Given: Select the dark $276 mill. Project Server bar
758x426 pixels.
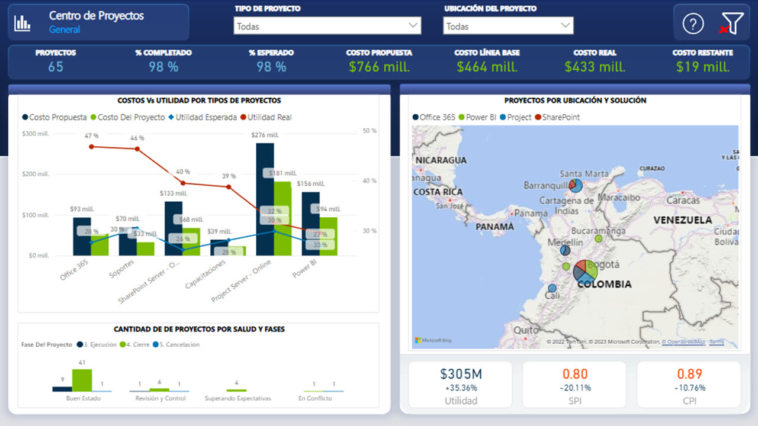Looking at the screenshot, I should pos(265,199).
